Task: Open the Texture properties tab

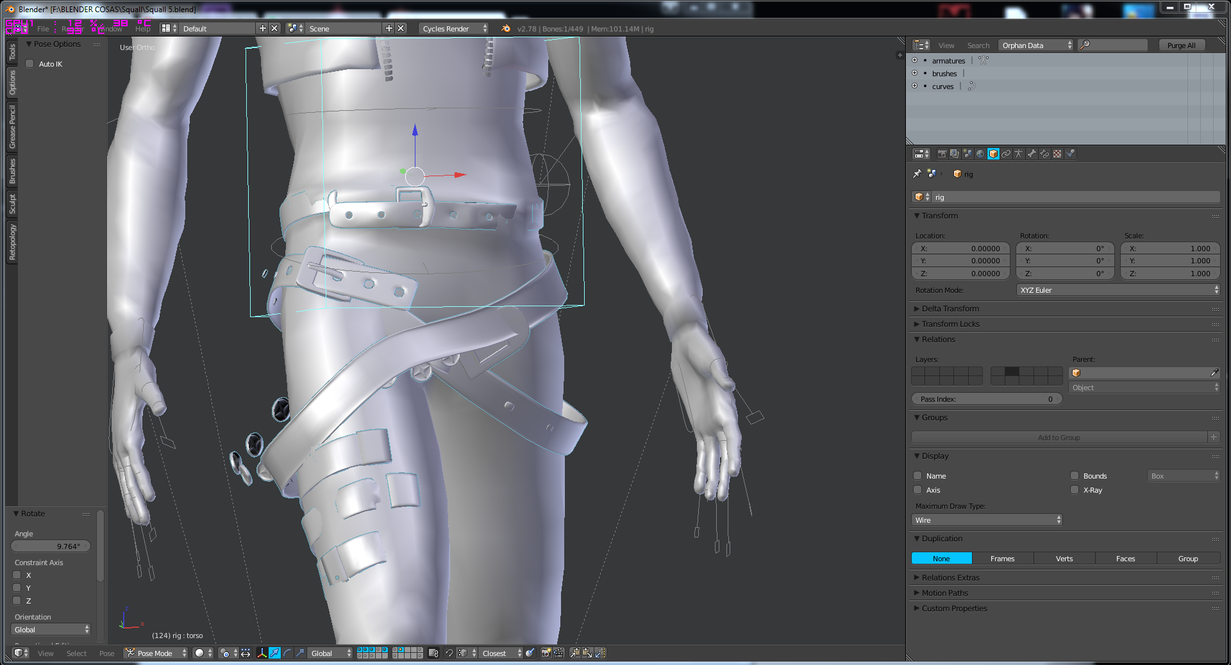Action: pos(1057,154)
